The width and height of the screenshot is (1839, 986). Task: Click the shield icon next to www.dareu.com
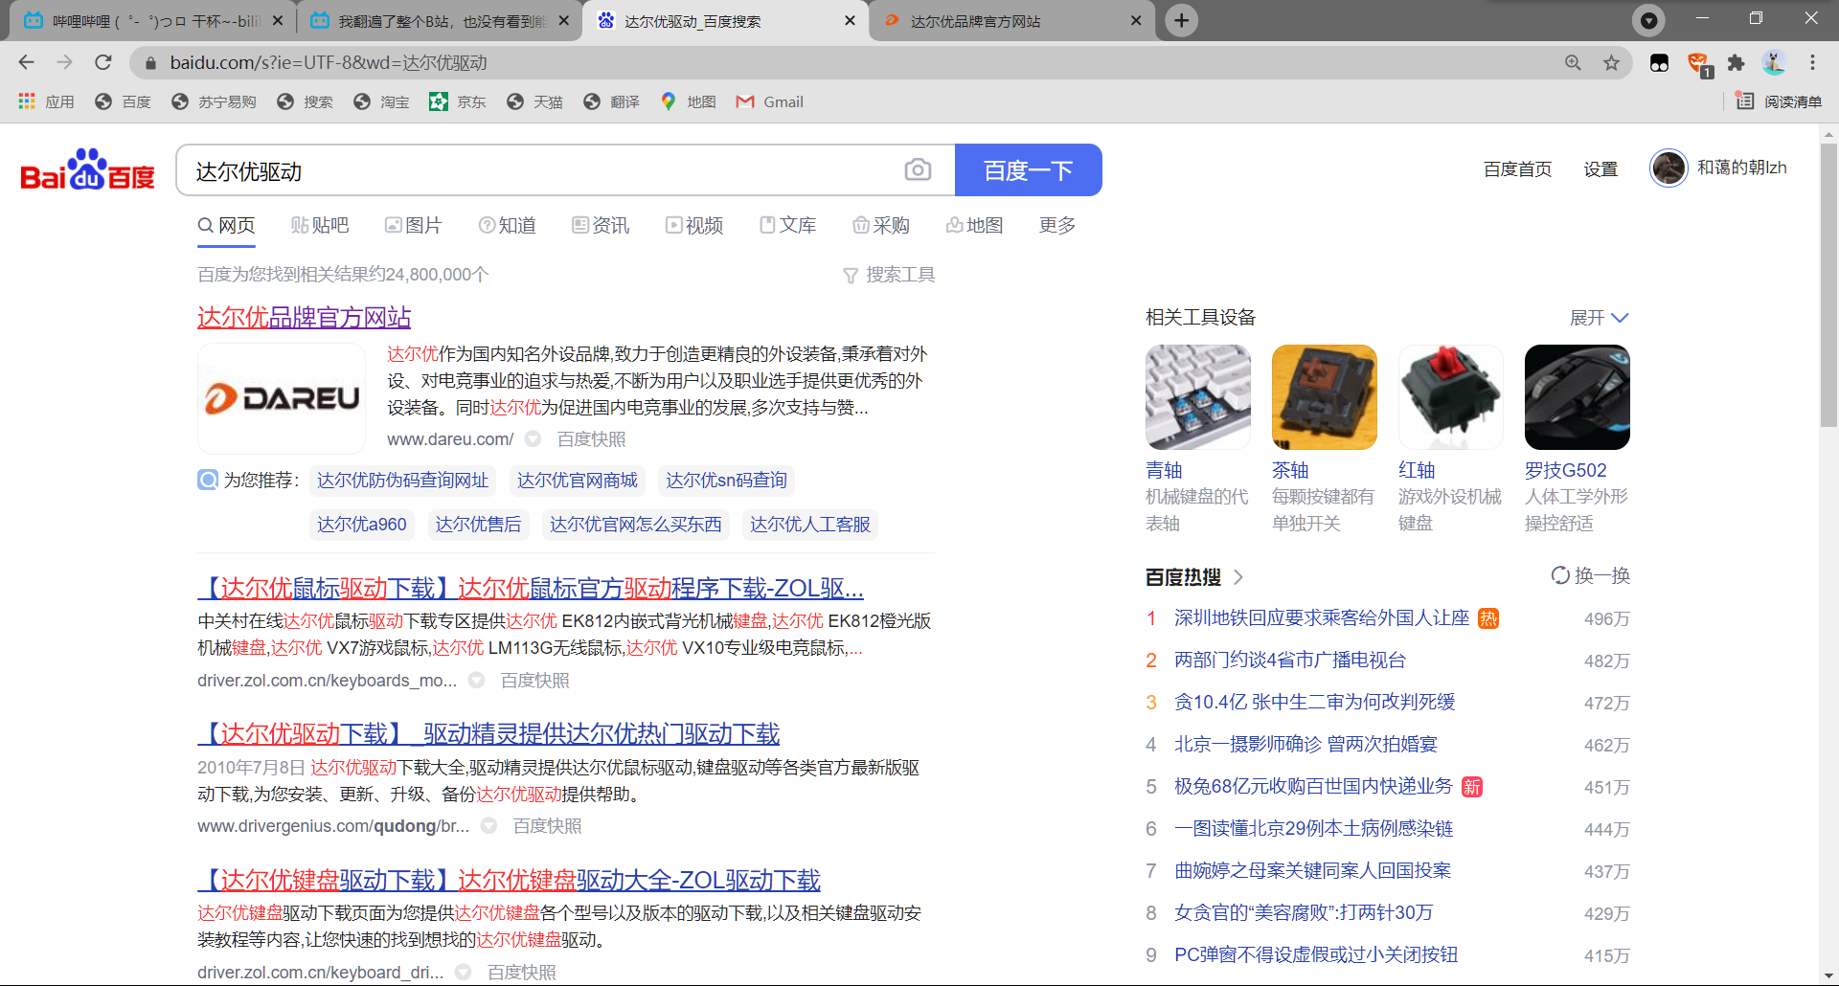(x=534, y=438)
